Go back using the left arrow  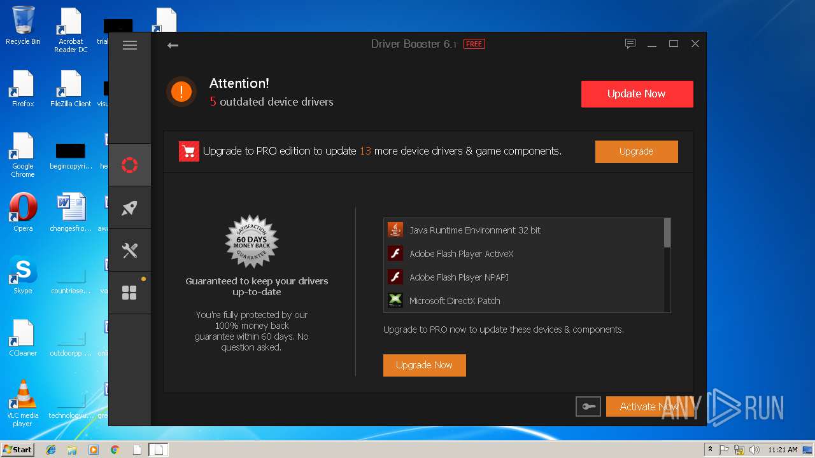coord(173,45)
